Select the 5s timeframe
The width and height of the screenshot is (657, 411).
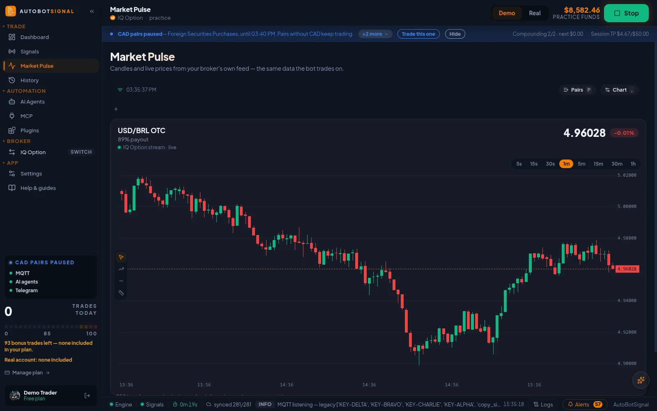pyautogui.click(x=519, y=164)
